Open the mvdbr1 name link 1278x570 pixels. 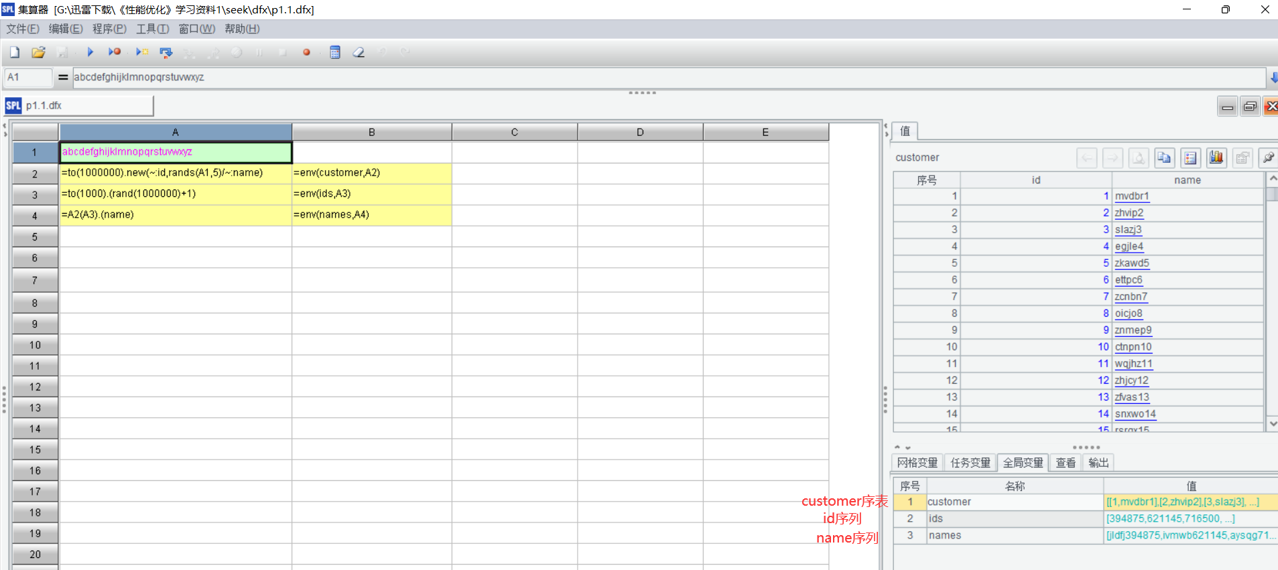pyautogui.click(x=1132, y=196)
